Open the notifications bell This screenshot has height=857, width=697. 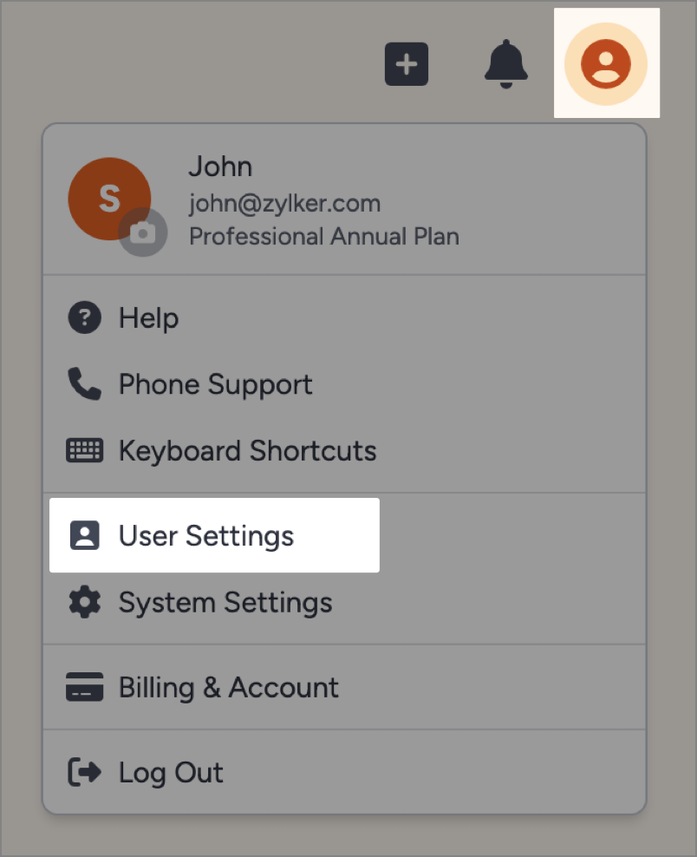(505, 63)
